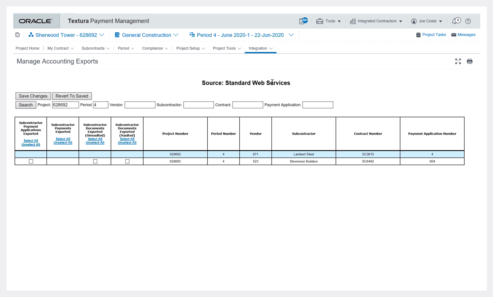Image resolution: width=493 pixels, height=297 pixels.
Task: Click the Sherwood Tower project icon
Action: pos(31,35)
